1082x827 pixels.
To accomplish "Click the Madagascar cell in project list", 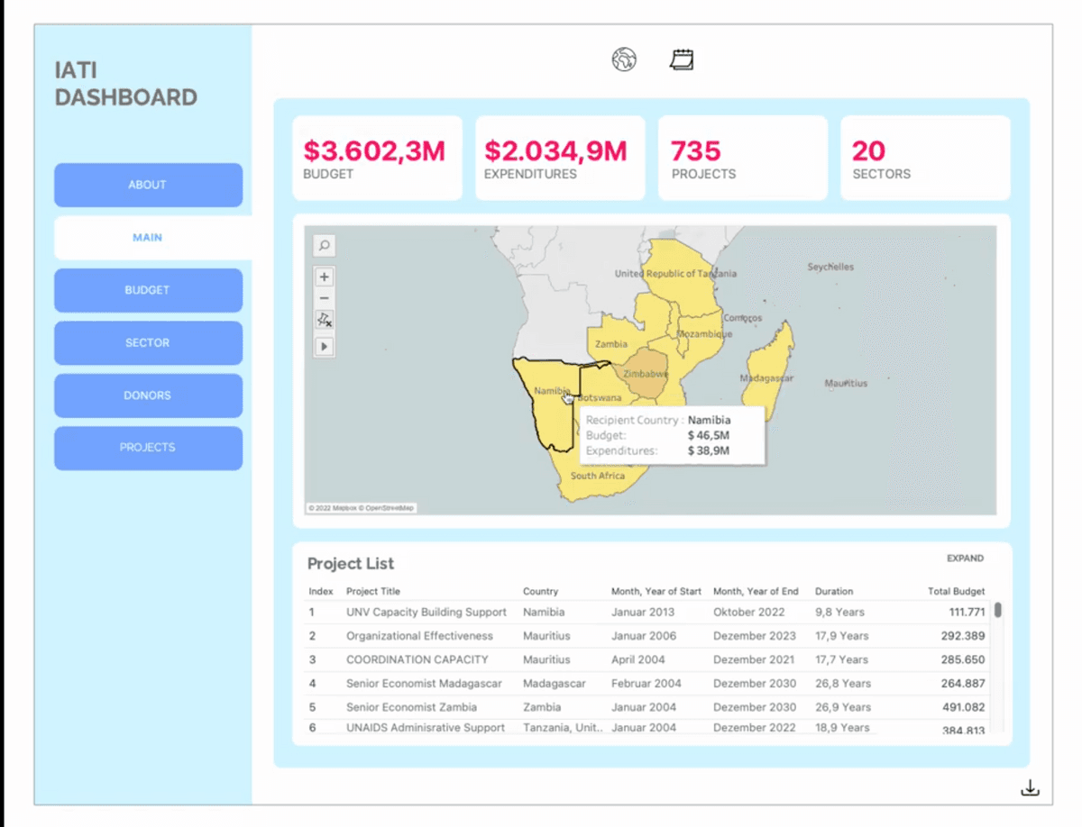I will 555,684.
